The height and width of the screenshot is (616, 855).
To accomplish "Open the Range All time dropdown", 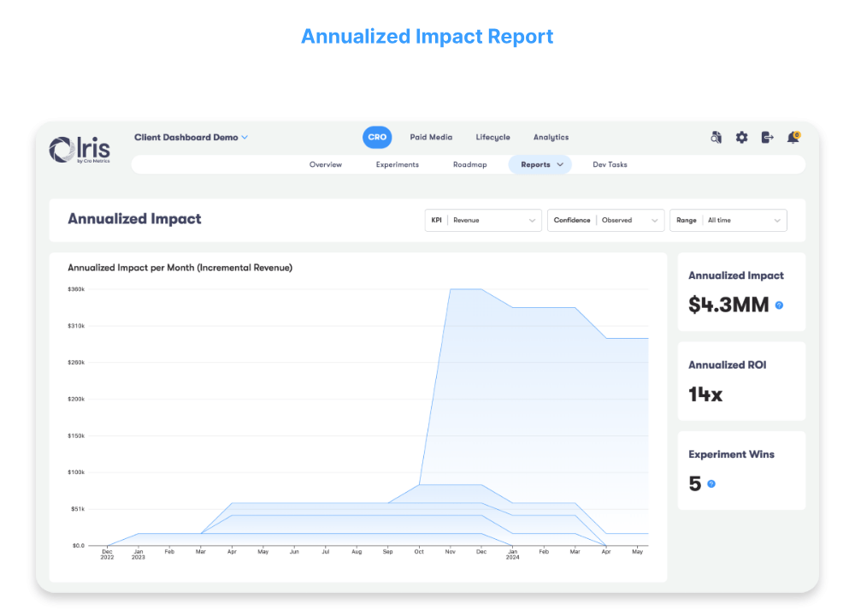I will 728,220.
